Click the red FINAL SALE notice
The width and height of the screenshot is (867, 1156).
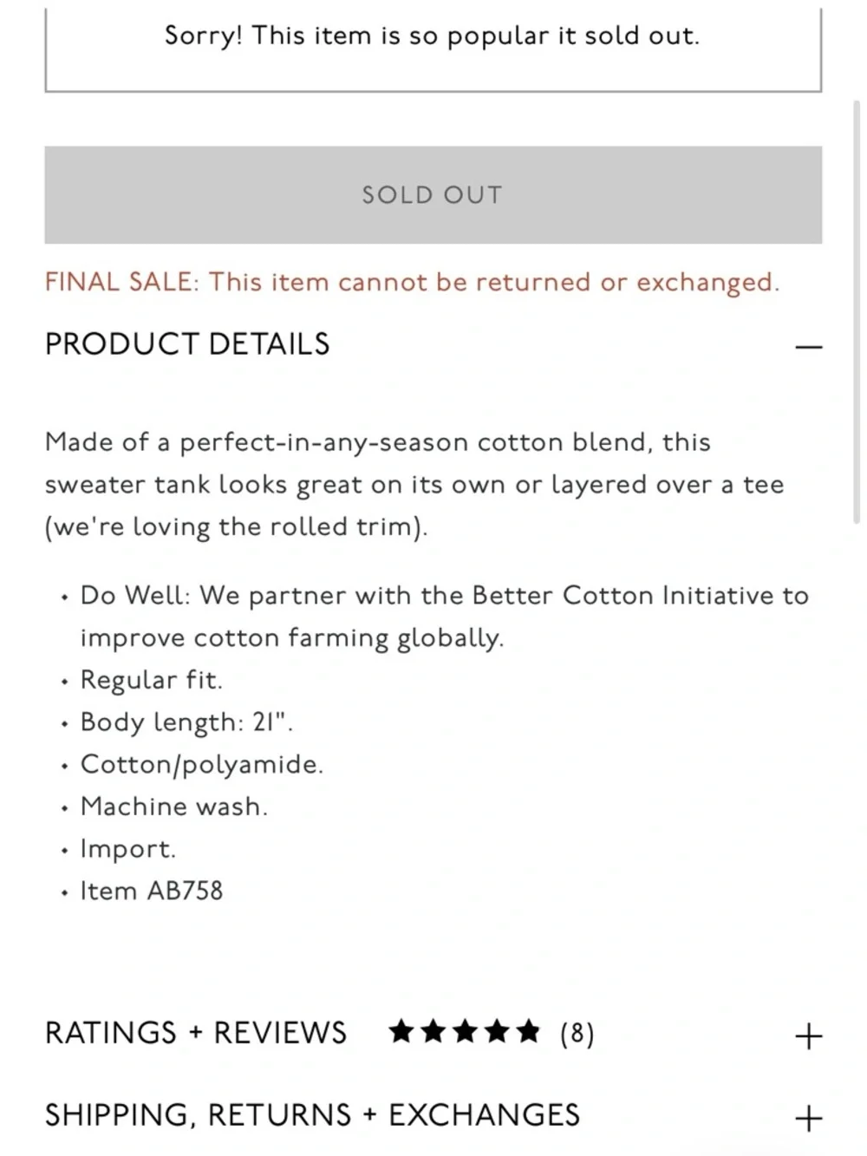tap(412, 283)
